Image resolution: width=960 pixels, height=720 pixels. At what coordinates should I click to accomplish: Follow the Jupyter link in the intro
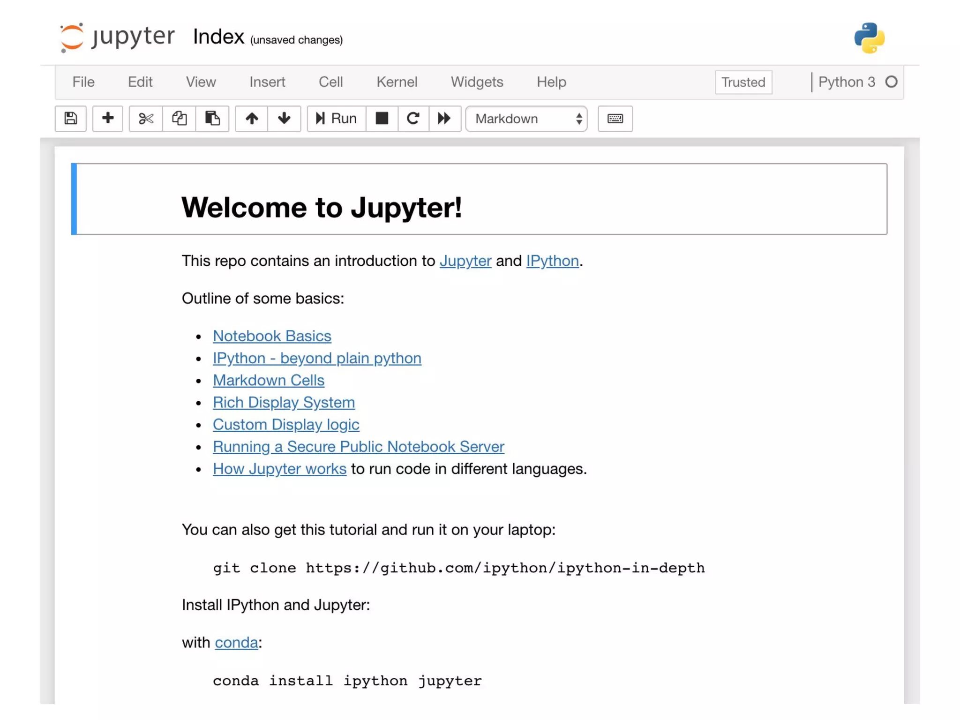(465, 261)
